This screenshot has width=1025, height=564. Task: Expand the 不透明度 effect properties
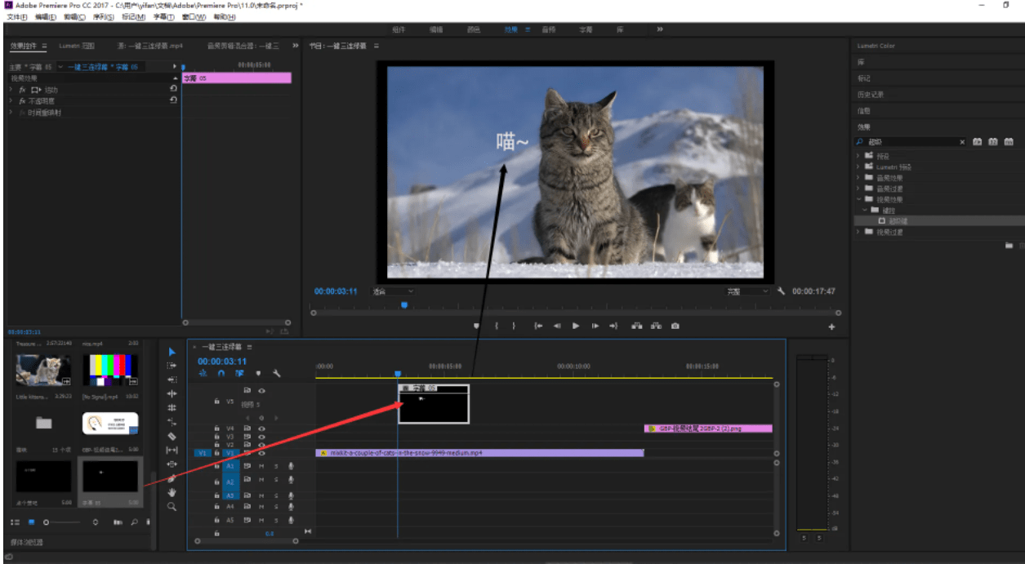tap(11, 100)
